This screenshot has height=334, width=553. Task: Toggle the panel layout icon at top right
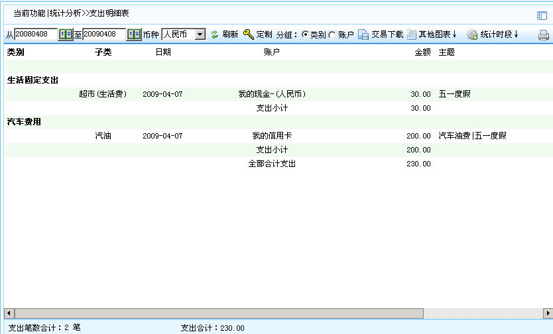point(542,15)
